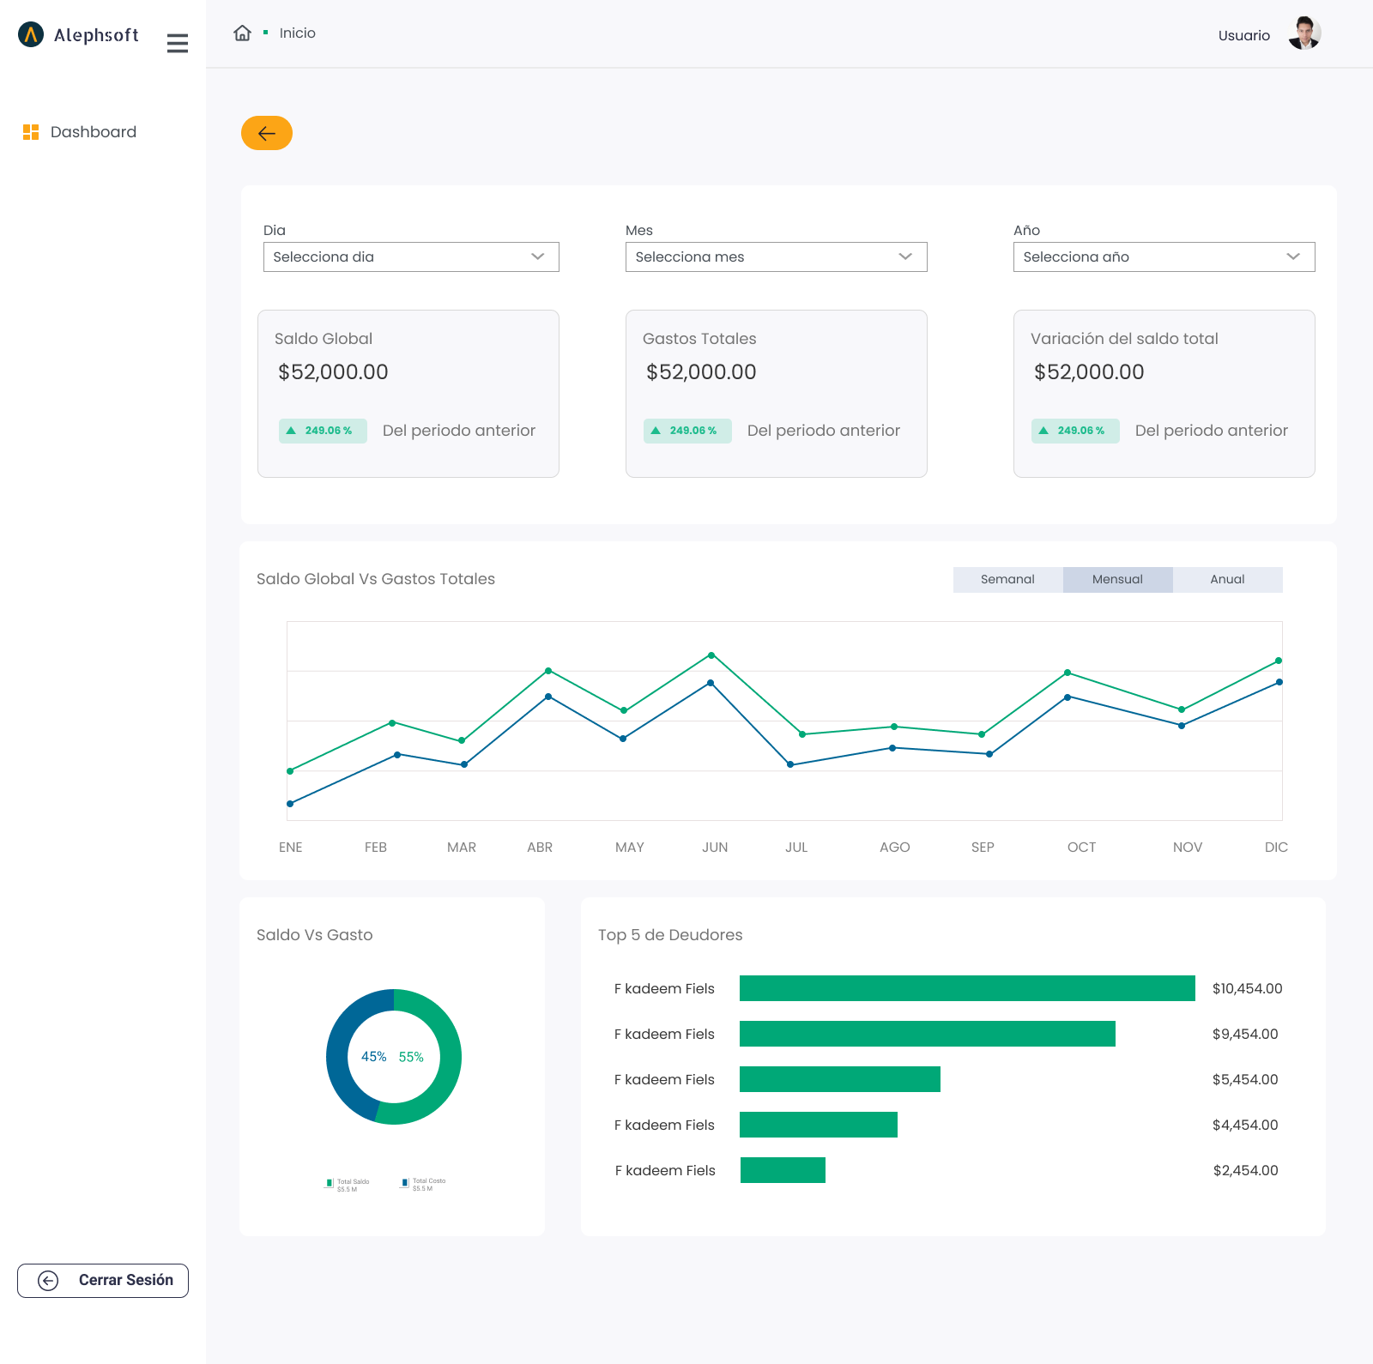The width and height of the screenshot is (1373, 1364).
Task: Click Cerrar Sesión logout button
Action: pyautogui.click(x=103, y=1280)
